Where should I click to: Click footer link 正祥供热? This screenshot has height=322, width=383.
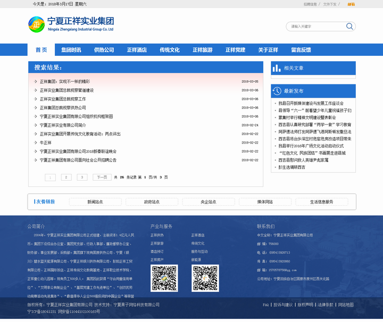coord(157,235)
